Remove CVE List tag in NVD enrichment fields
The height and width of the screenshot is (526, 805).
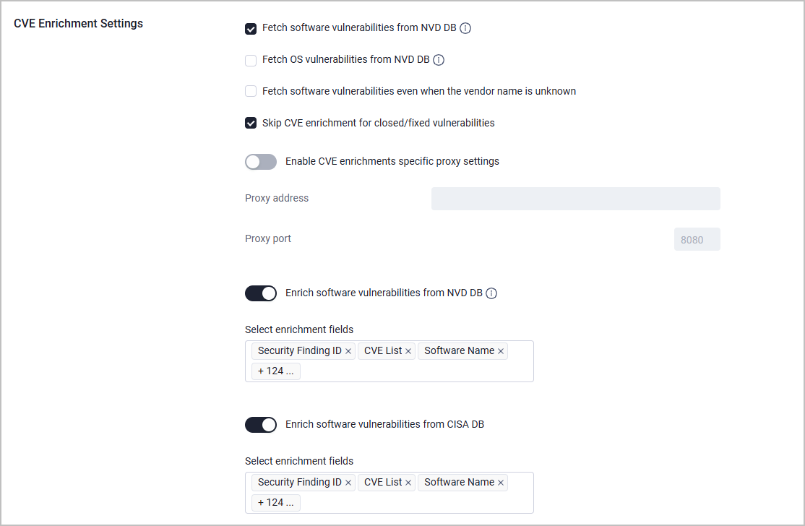click(408, 351)
